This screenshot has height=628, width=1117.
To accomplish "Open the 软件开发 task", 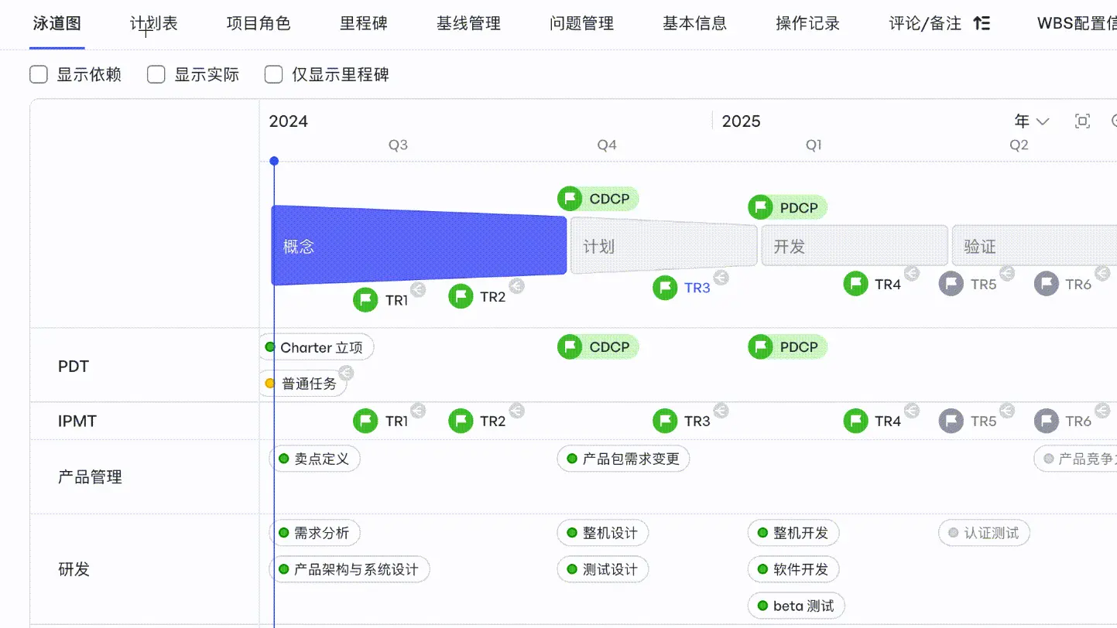I will [x=793, y=570].
